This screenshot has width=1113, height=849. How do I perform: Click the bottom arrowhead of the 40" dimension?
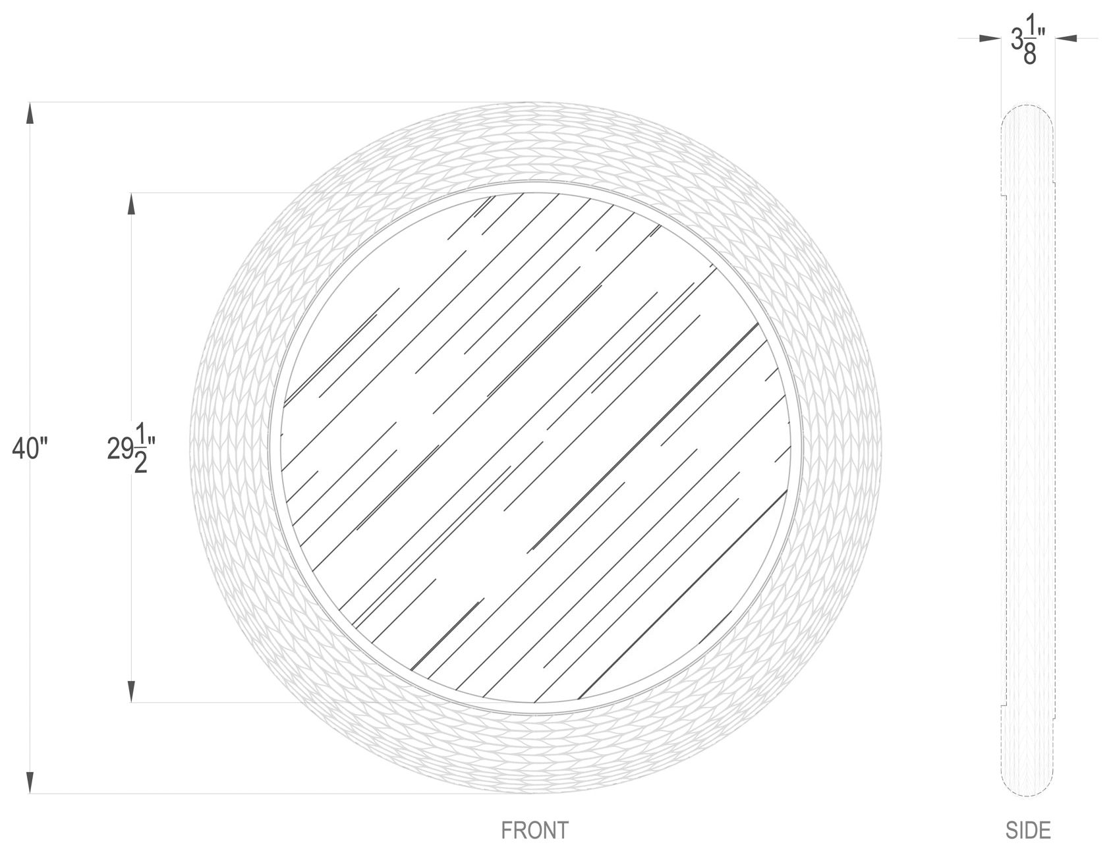point(30,782)
